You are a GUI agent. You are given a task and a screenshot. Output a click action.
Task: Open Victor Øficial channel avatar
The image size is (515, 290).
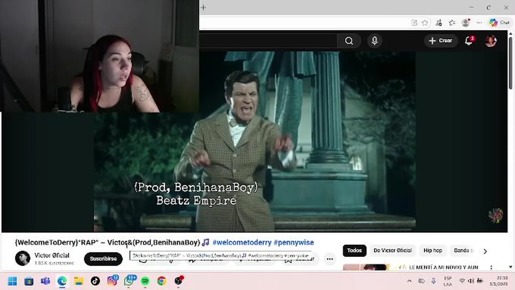[x=23, y=259]
